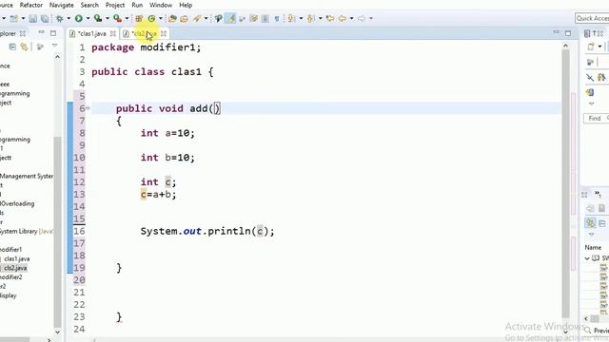This screenshot has height=342, width=609.
Task: Open Package Explorer view menu arrow
Action: (55, 46)
